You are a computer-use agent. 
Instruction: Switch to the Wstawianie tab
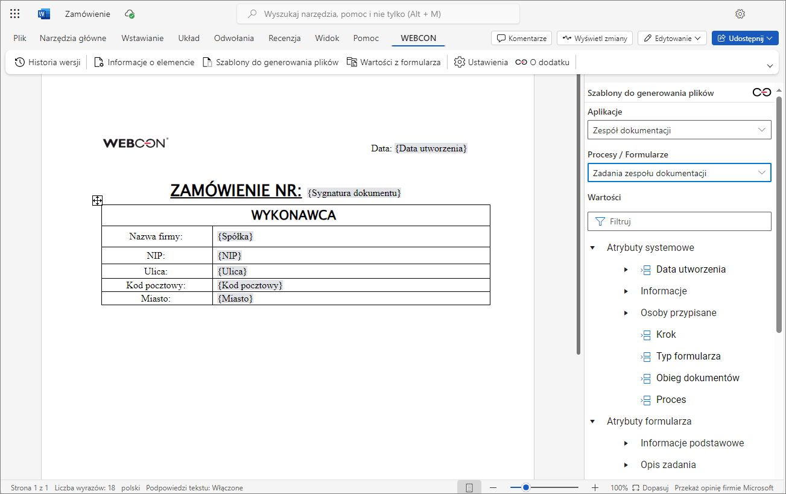click(142, 38)
